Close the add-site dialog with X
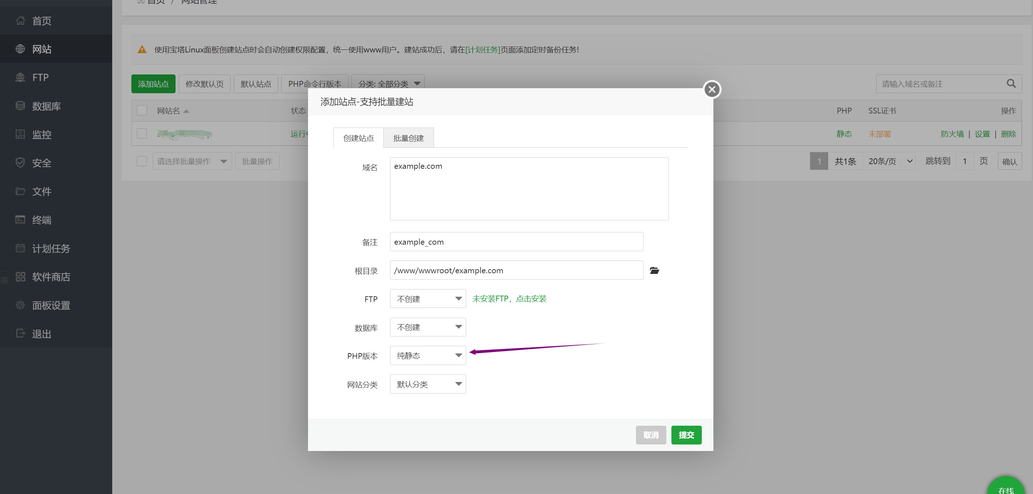Screen dimensions: 1033x494 click(x=712, y=89)
